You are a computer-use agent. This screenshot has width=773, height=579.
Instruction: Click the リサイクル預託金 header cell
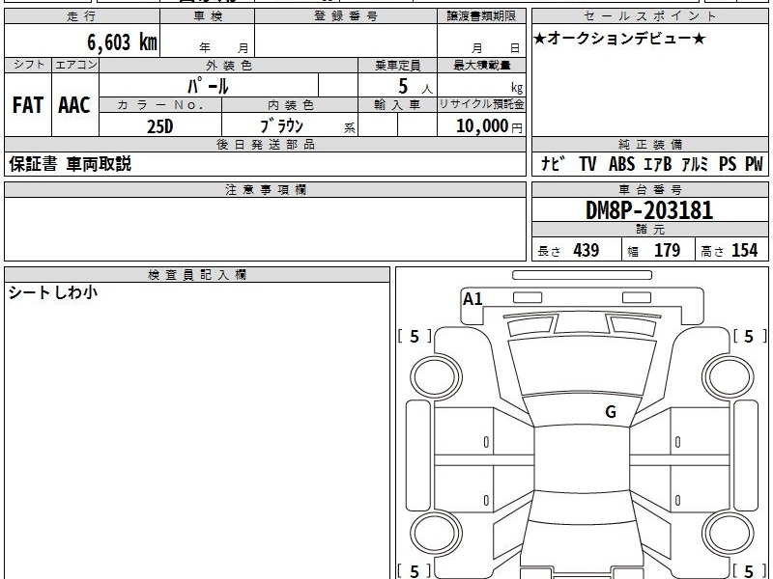(481, 105)
